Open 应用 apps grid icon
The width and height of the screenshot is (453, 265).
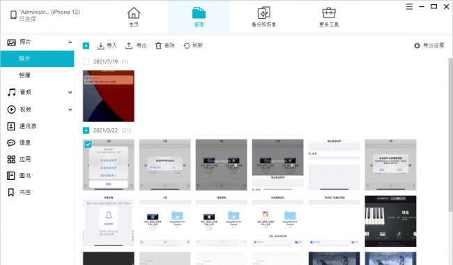click(11, 159)
